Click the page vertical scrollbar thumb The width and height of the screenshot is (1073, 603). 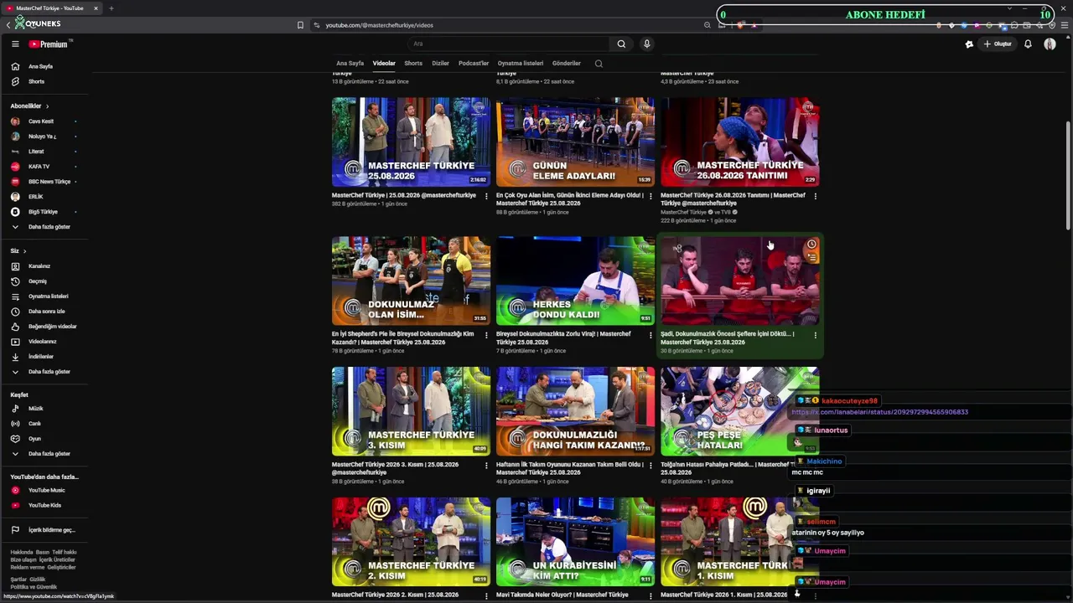[1068, 174]
